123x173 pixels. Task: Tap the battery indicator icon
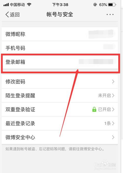(x=112, y=5)
